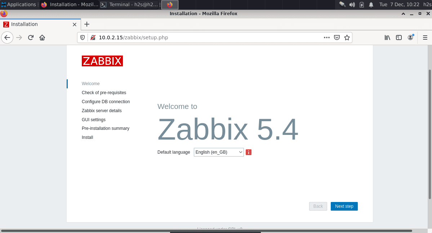Select the Installation browser tab
432x233 pixels.
pos(36,24)
